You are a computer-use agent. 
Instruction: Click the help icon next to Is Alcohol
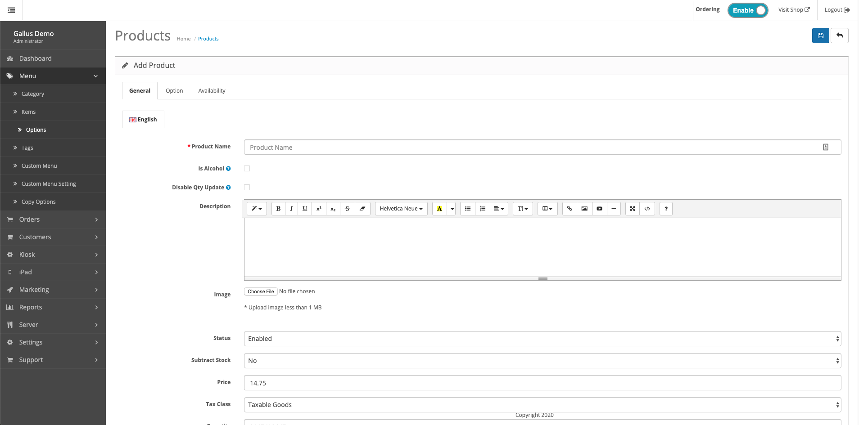tap(228, 169)
